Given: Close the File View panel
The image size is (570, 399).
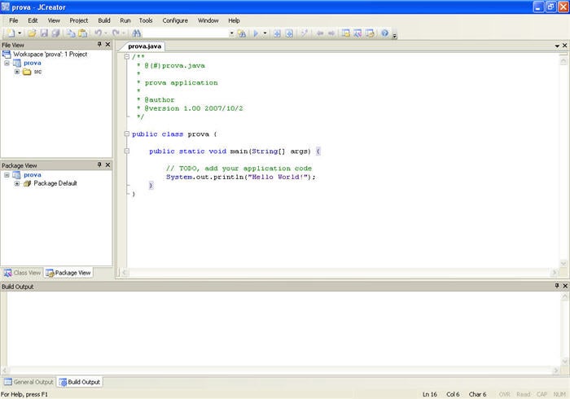Looking at the screenshot, I should click(107, 44).
